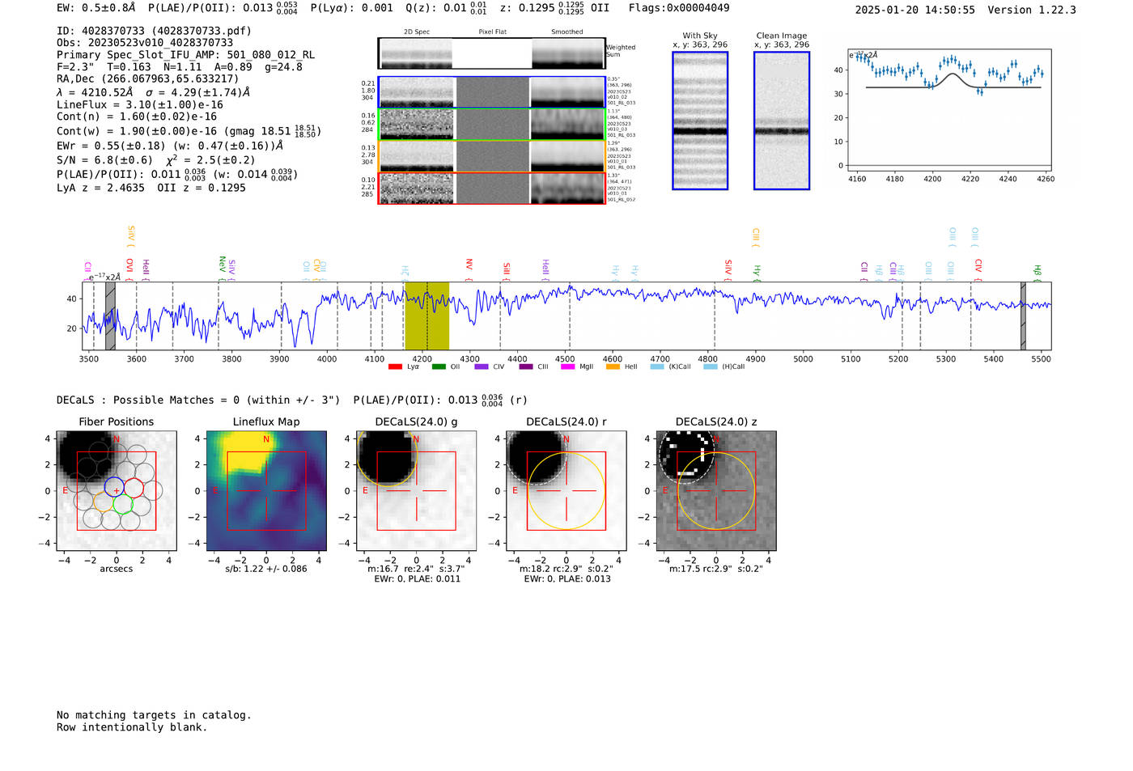Select the magenta MgII legend swatch
The image size is (1133, 771).
tap(567, 366)
